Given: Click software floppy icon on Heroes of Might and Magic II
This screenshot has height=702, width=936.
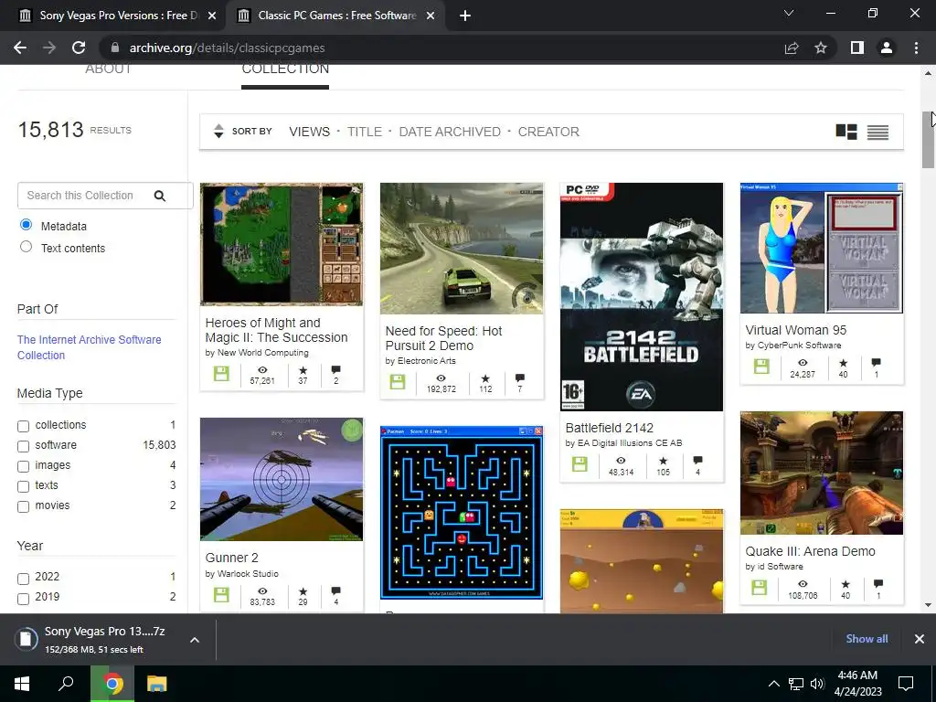Looking at the screenshot, I should point(221,374).
